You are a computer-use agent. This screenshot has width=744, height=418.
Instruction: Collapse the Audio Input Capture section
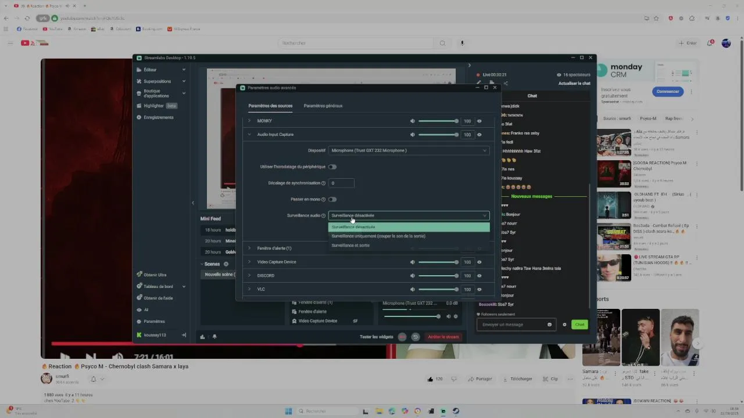click(249, 135)
